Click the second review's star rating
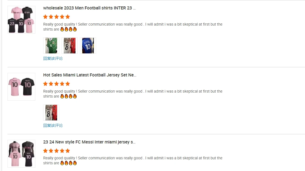This screenshot has height=171, width=305. coord(57,84)
